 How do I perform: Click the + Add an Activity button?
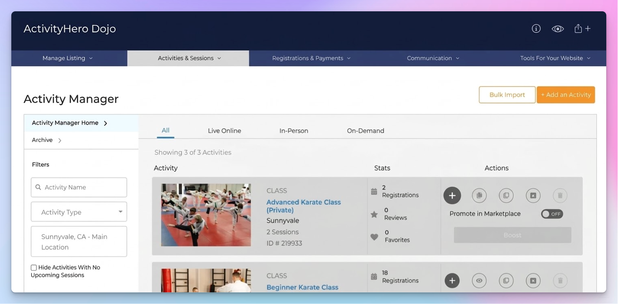pos(566,95)
